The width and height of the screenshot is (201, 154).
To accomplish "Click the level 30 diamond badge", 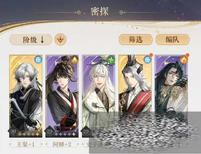I will tap(13, 131).
